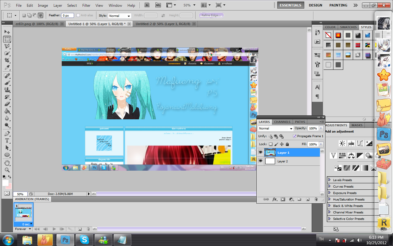Viewport: 393px width, 246px height.
Task: Click the foreground color swatch
Action: [x=5, y=183]
